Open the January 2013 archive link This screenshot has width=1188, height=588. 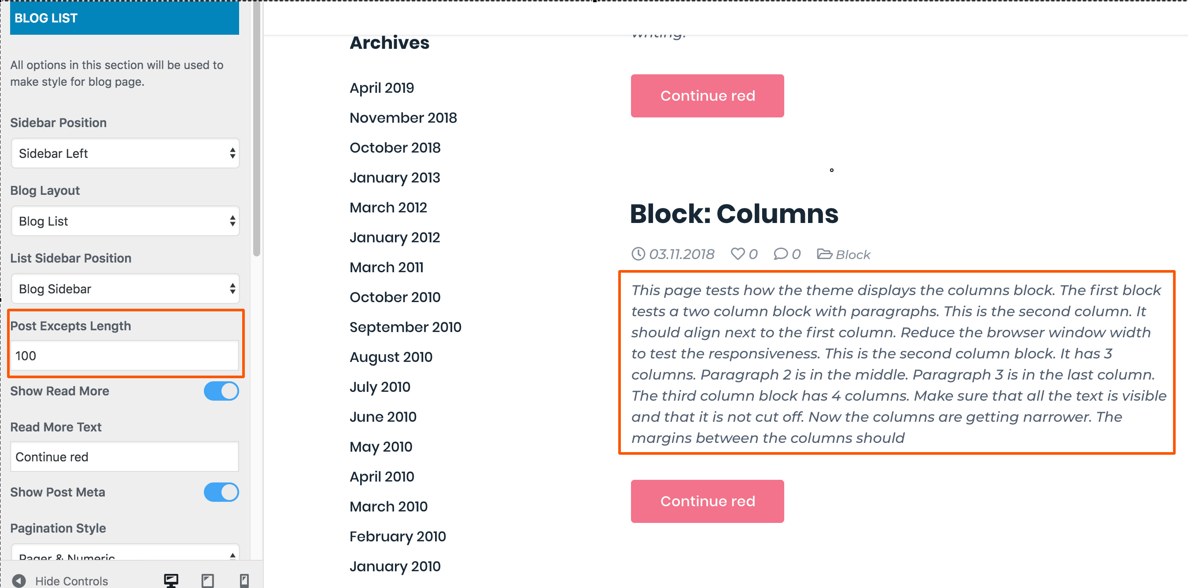[x=395, y=178]
